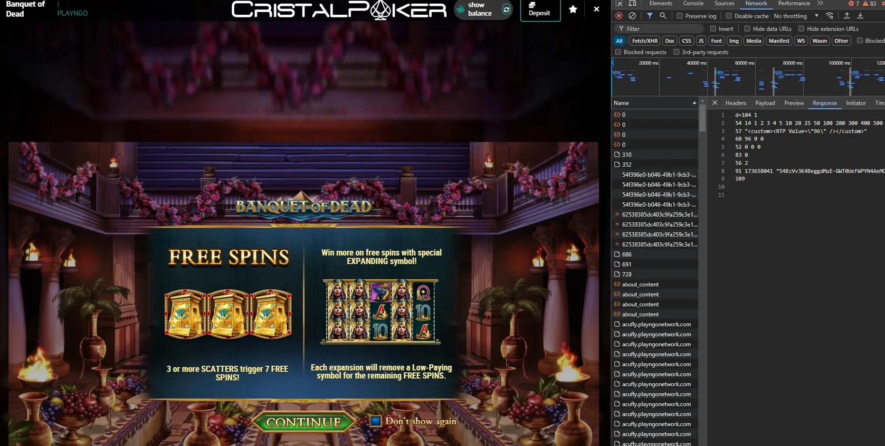Click the import HAR upload icon
The width and height of the screenshot is (885, 446).
(847, 16)
